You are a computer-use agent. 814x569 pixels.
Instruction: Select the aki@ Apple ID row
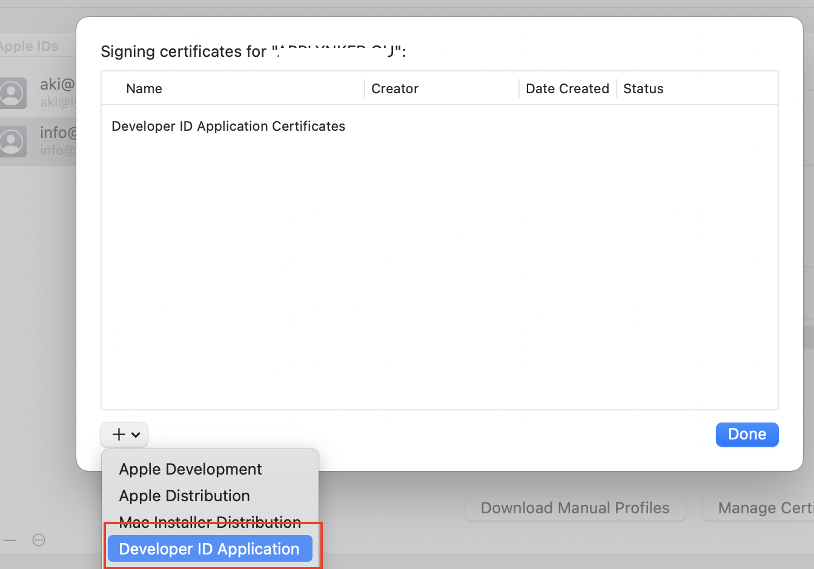[38, 93]
